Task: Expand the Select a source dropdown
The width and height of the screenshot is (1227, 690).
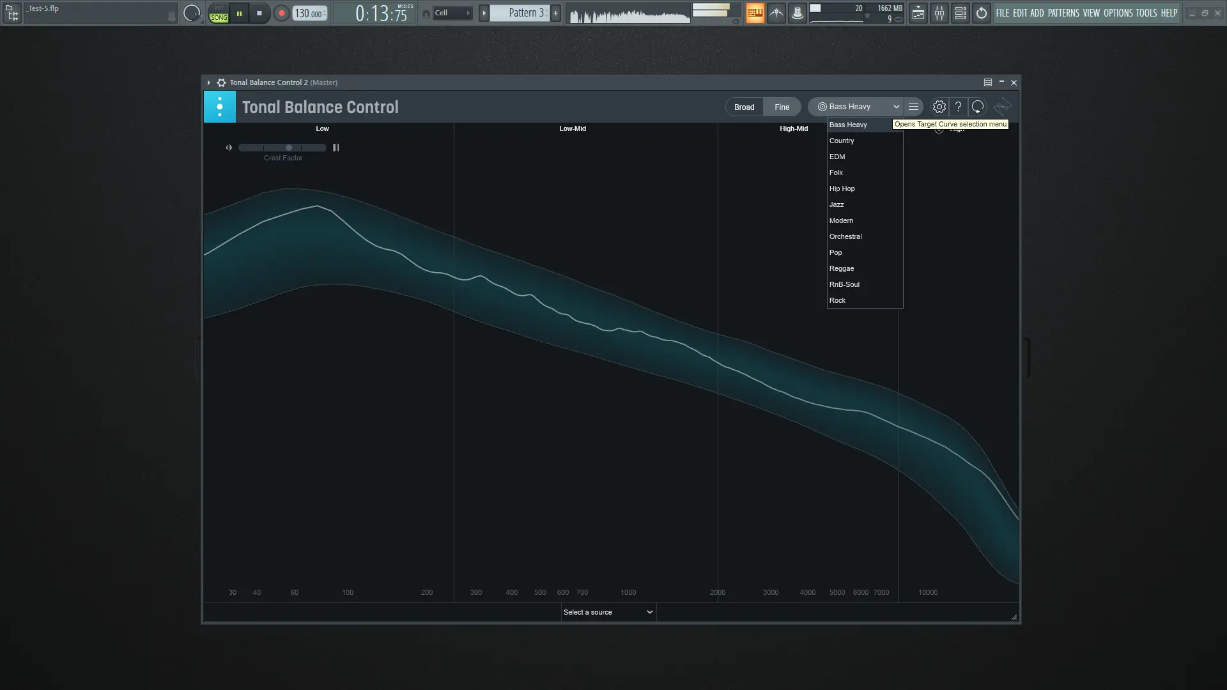Action: 608,612
